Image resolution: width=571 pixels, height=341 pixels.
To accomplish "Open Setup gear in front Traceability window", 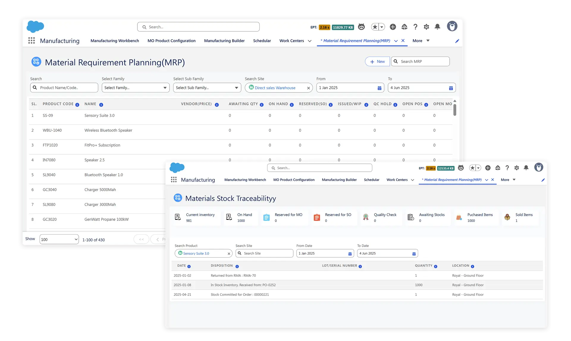I will [x=517, y=168].
